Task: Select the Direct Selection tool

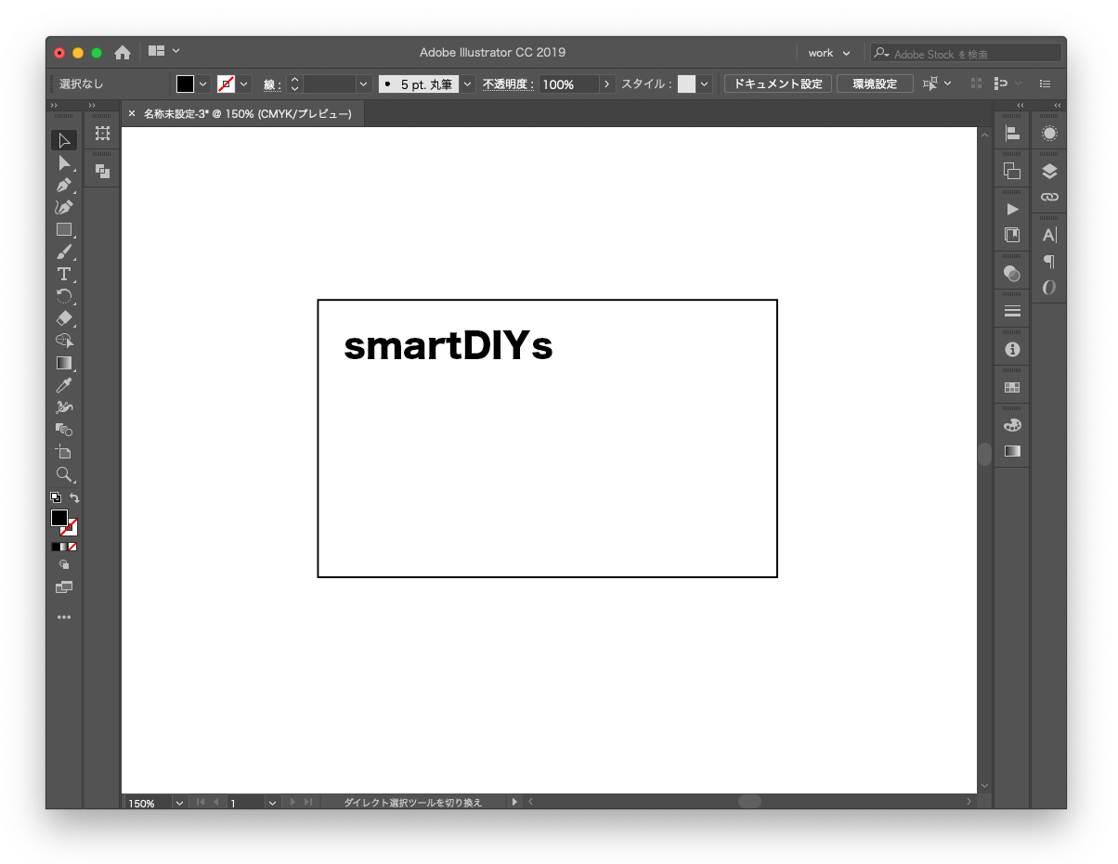Action: point(64,163)
